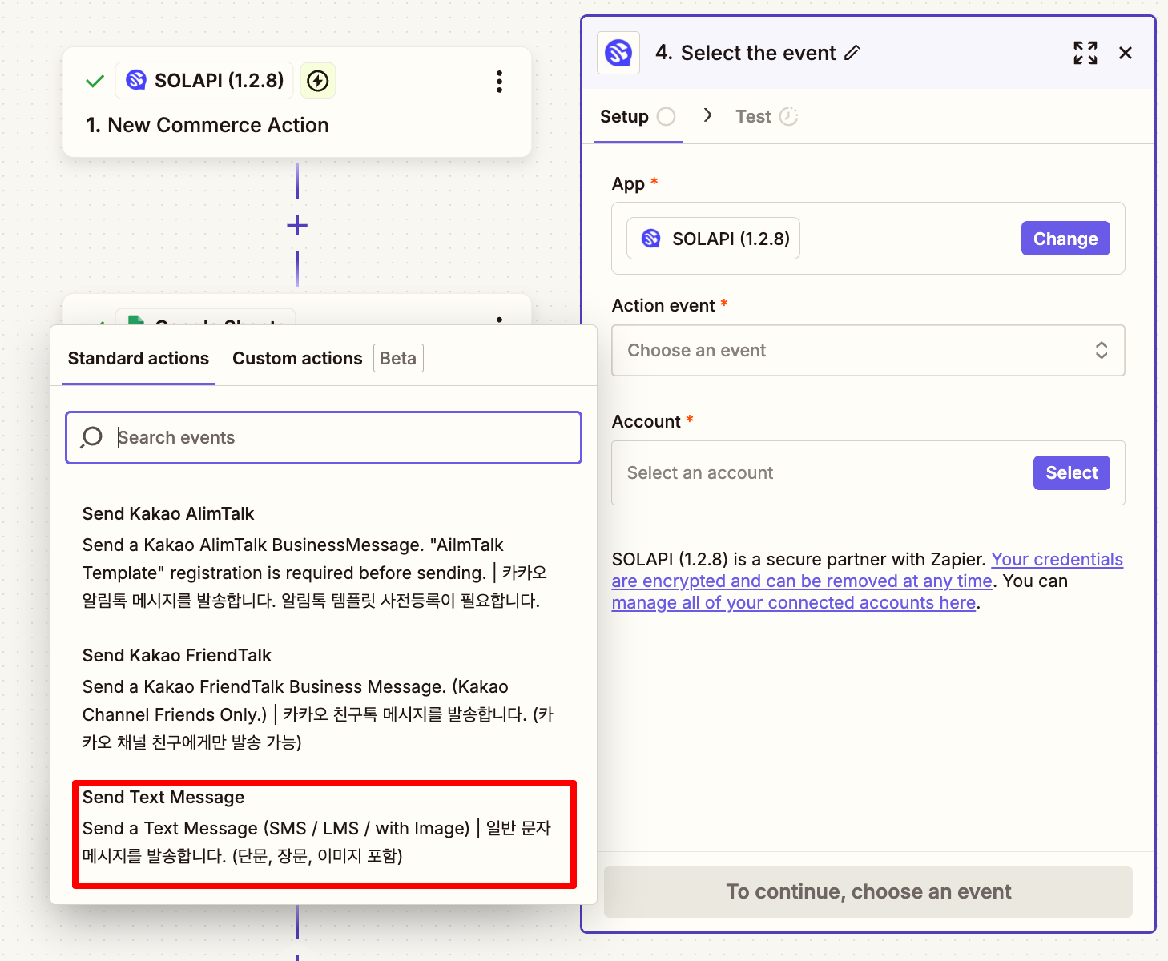Click the SOLAPI icon in App field
Viewport: 1168px width, 961px height.
tap(650, 238)
